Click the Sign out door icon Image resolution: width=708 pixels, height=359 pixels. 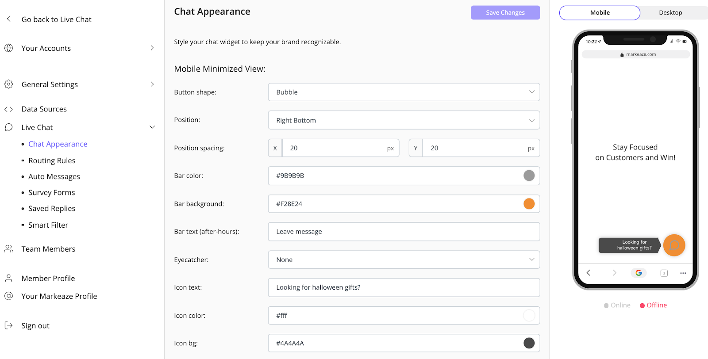8,325
